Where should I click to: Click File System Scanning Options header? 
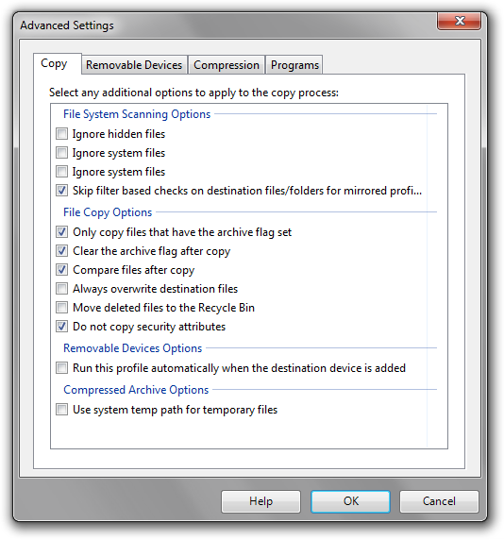pos(137,114)
